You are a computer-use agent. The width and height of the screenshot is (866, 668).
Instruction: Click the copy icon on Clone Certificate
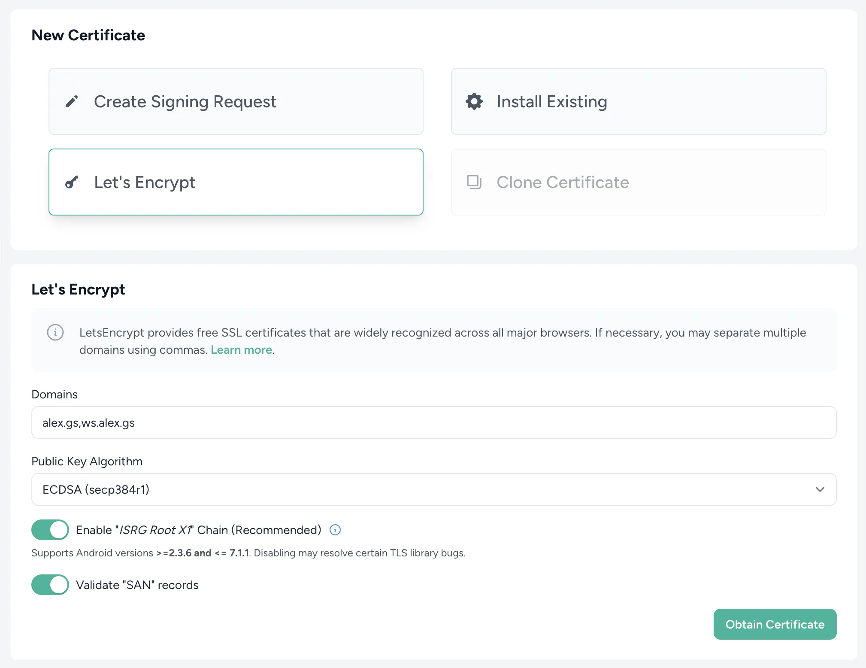pos(474,182)
